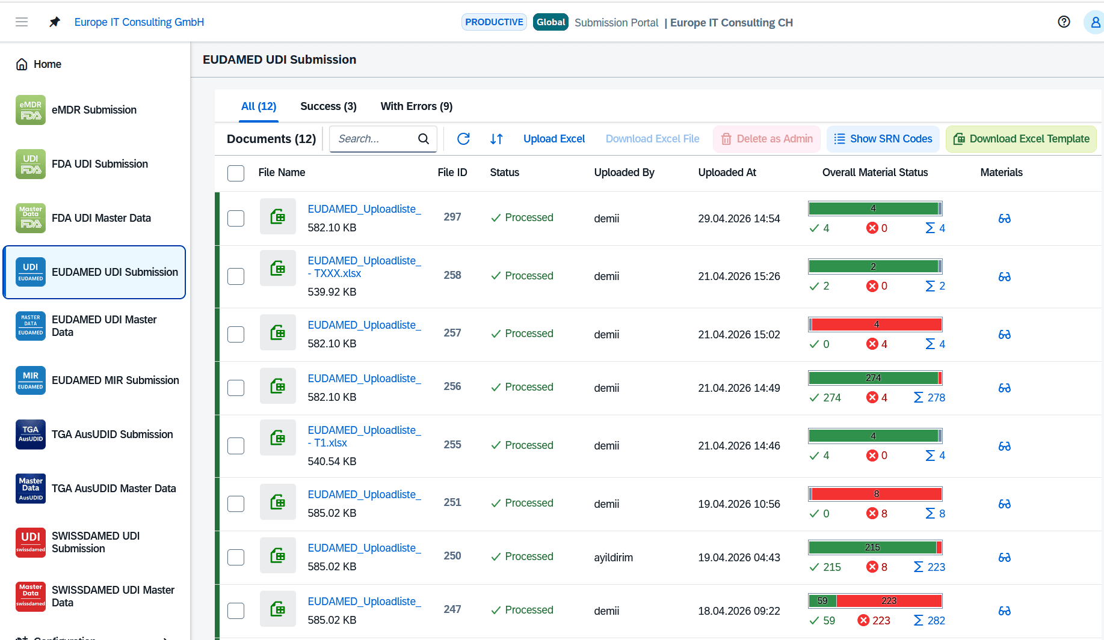This screenshot has width=1104, height=640.
Task: Open eMDR Submission from sidebar
Action: pos(94,110)
